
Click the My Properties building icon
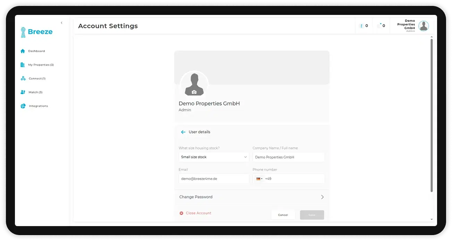tap(23, 65)
